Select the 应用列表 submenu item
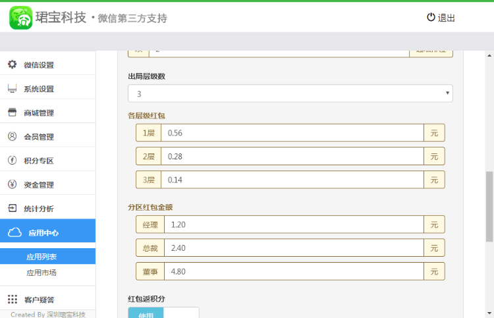494x318 pixels. [x=48, y=256]
